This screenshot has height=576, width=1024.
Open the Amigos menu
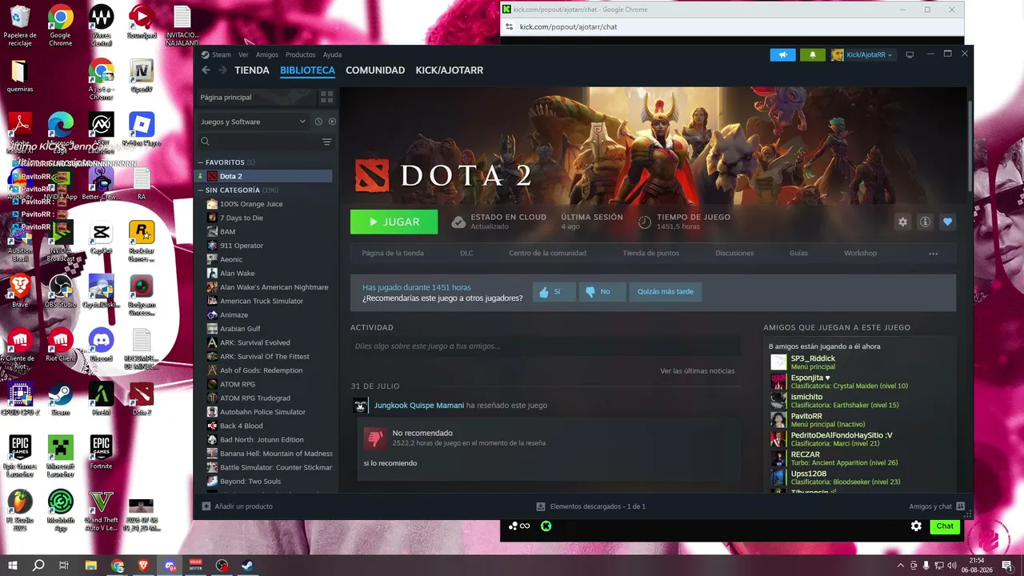pyautogui.click(x=267, y=54)
